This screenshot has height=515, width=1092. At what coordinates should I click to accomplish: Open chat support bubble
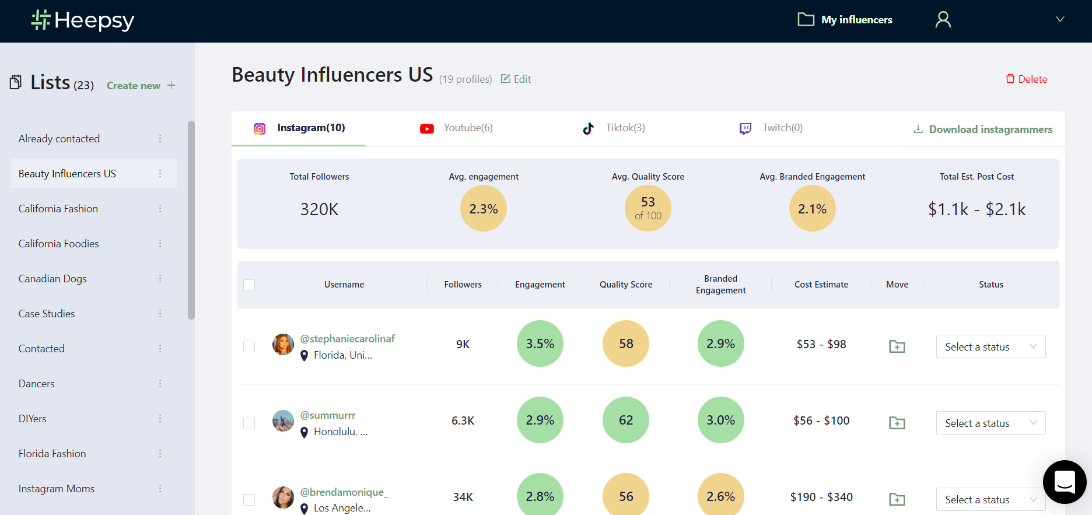1064,482
